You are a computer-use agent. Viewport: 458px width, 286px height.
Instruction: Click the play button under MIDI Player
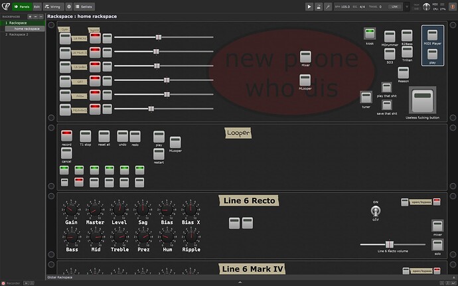[x=432, y=54]
